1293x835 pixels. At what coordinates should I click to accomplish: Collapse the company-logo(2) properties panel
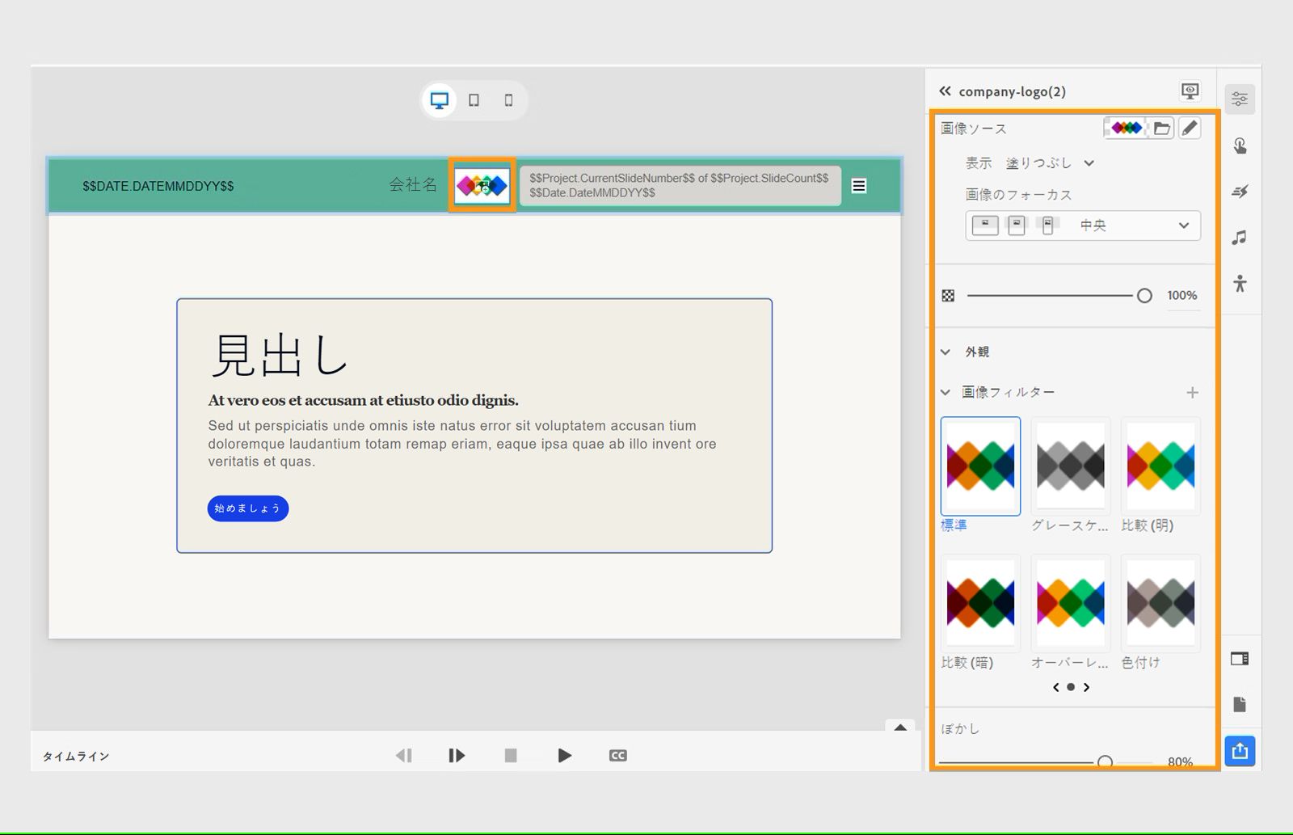point(945,91)
